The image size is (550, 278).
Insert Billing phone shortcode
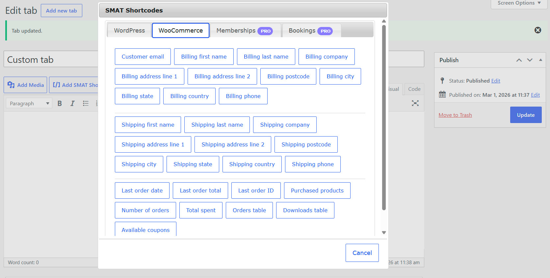click(243, 96)
